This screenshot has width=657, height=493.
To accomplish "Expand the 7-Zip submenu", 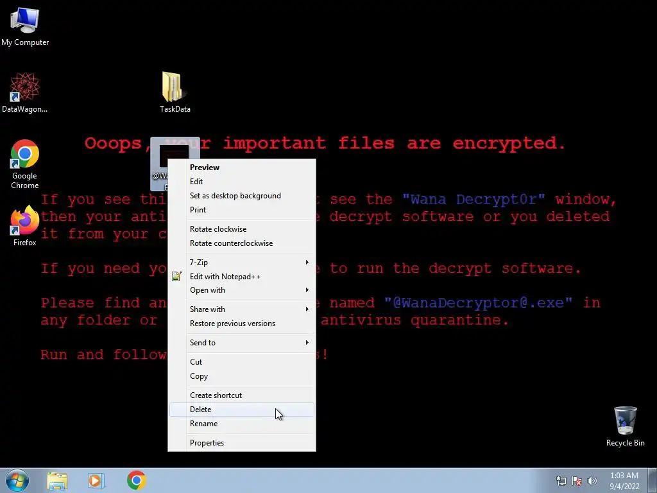I will click(x=242, y=263).
